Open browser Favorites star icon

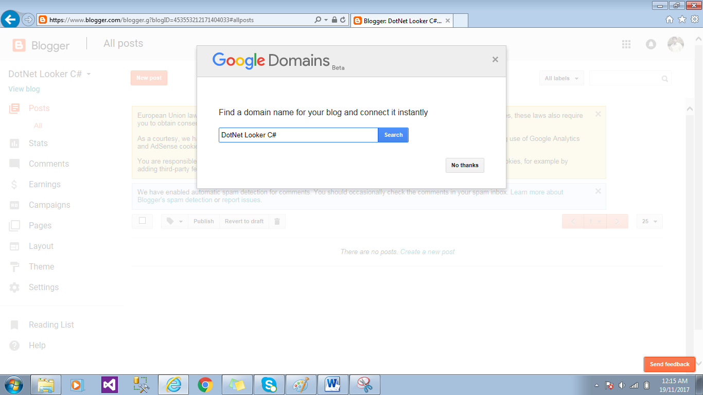pyautogui.click(x=682, y=20)
